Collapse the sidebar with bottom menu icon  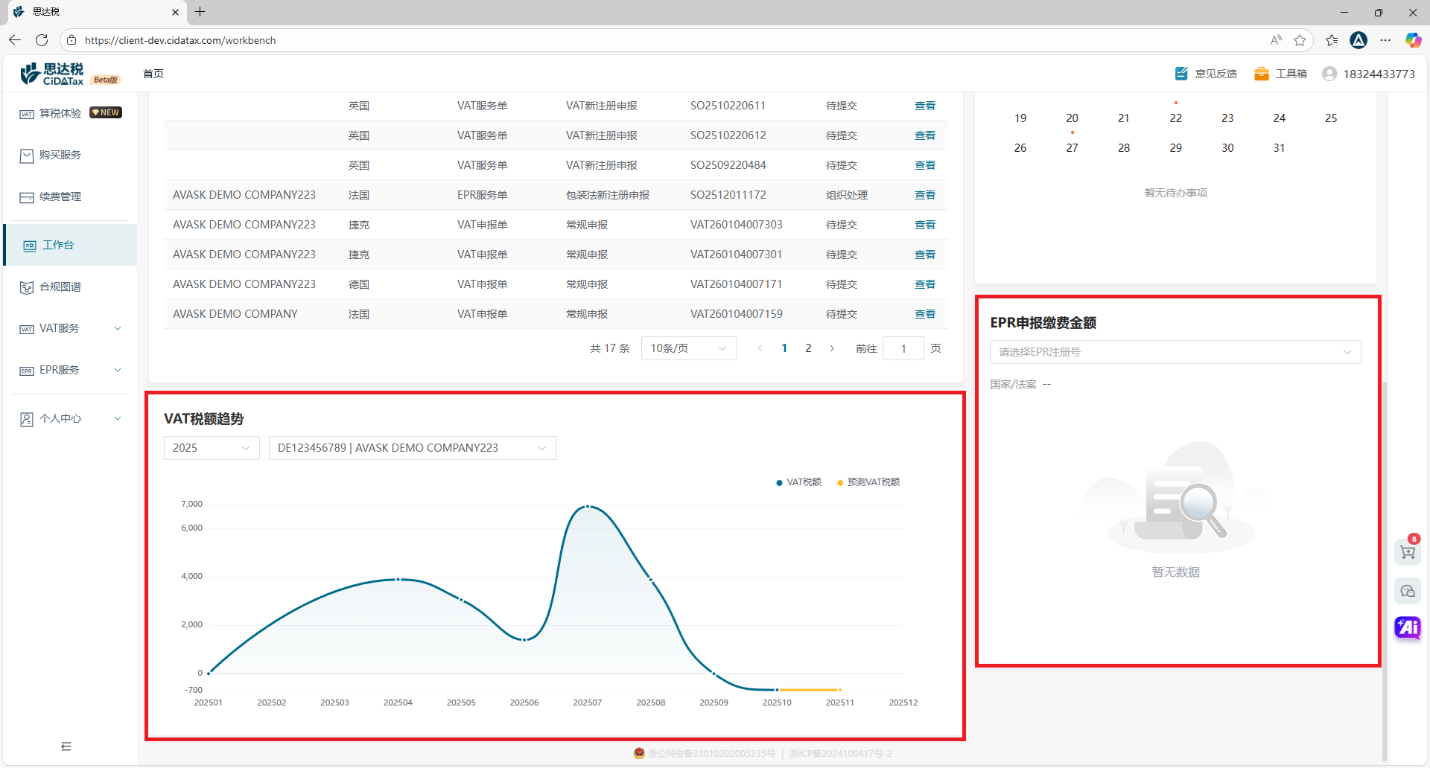(66, 746)
